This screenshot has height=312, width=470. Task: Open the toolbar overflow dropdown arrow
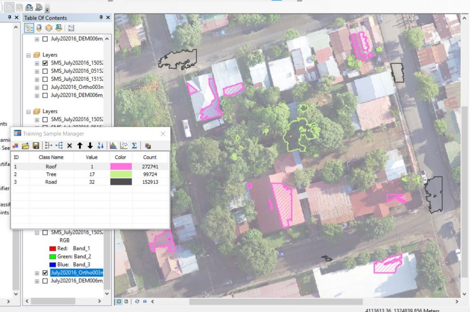point(47,9)
